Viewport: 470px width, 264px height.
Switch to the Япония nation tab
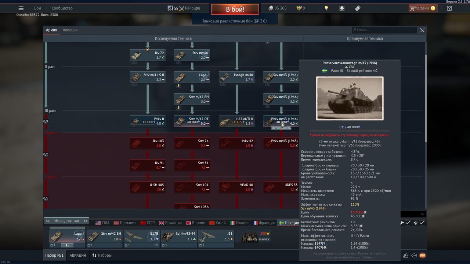tap(195, 223)
